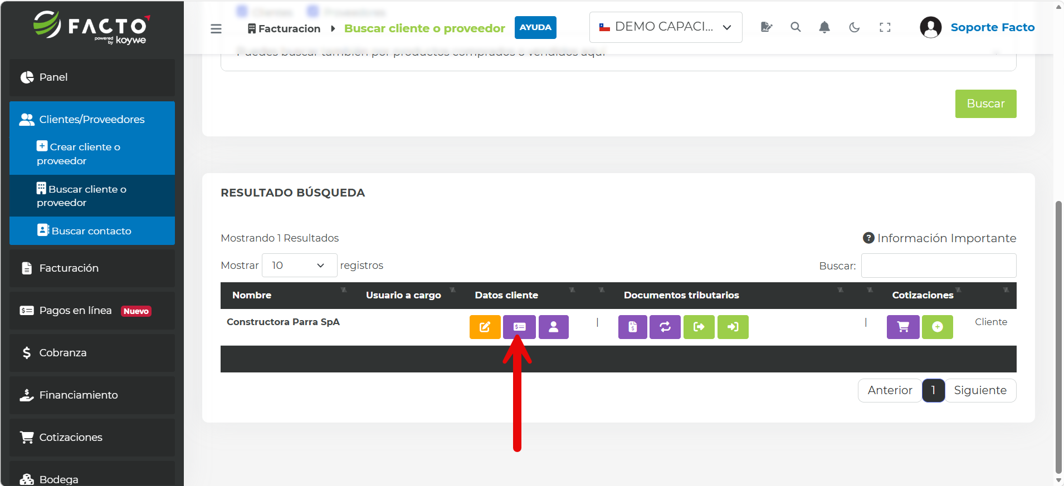This screenshot has width=1064, height=486.
Task: Click Constructora Parra SpA row name
Action: point(283,322)
